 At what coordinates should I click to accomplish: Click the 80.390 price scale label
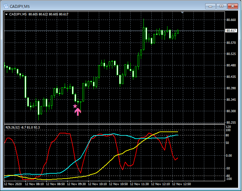[x=231, y=88]
